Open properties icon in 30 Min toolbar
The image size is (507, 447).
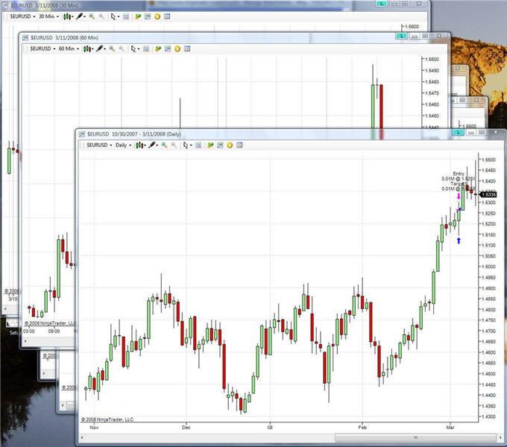167,16
